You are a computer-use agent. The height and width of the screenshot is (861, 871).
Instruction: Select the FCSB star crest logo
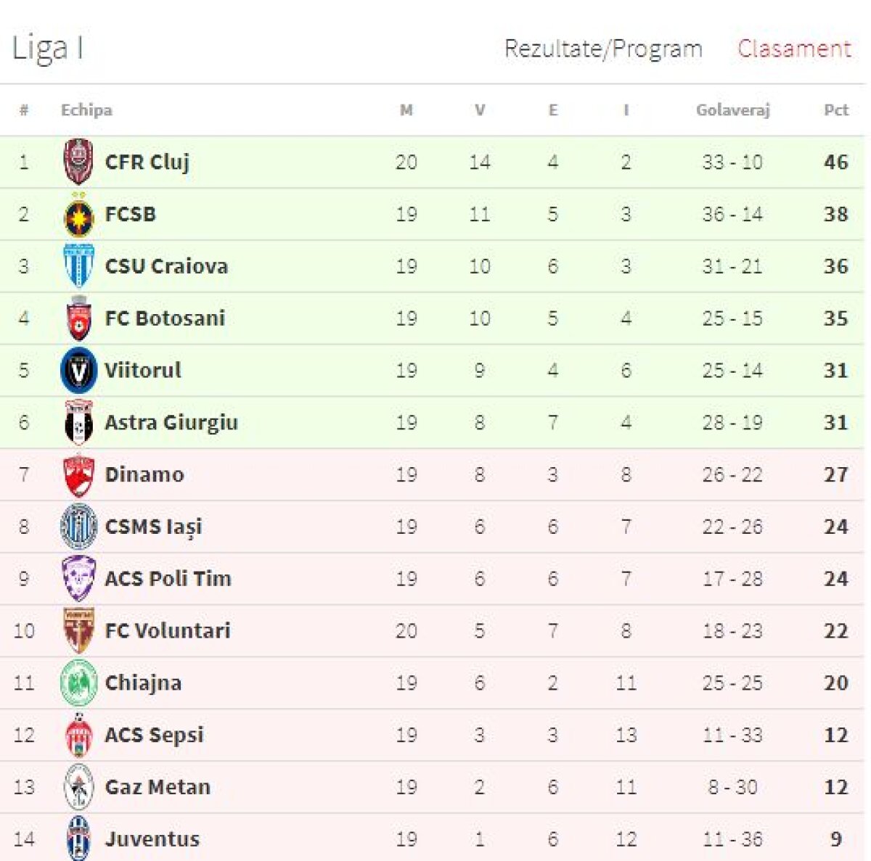[x=78, y=214]
